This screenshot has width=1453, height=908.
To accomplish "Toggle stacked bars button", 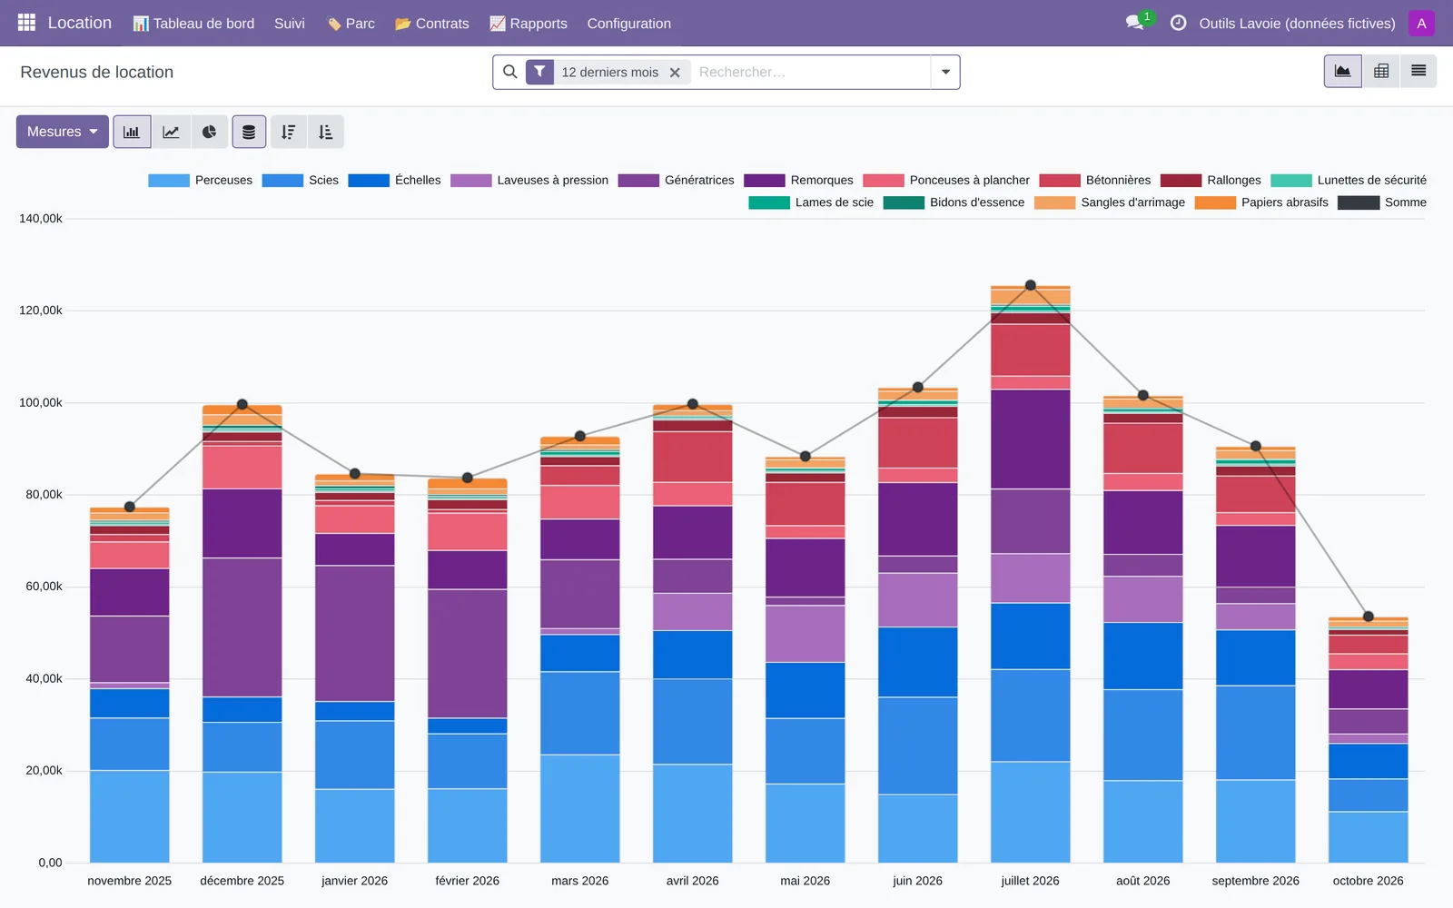I will click(249, 132).
